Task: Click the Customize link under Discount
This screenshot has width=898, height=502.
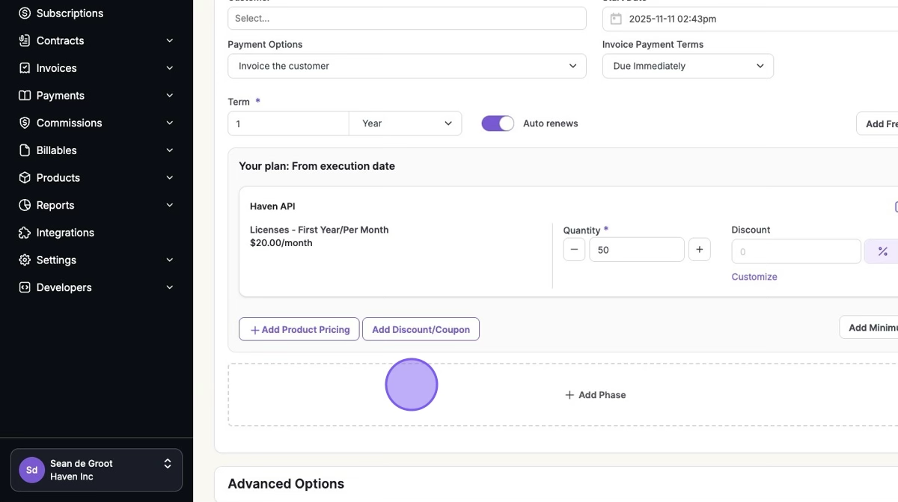Action: (x=754, y=277)
